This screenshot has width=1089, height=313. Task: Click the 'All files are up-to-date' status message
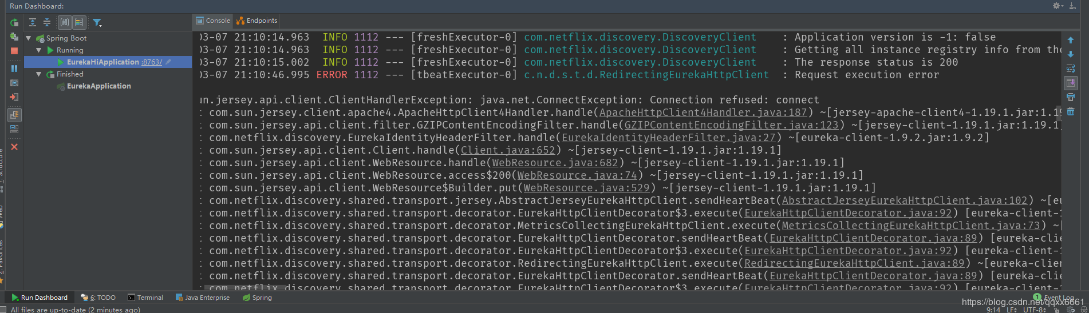coord(76,310)
